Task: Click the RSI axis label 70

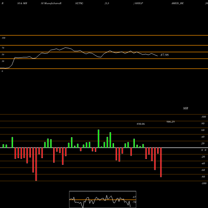Action: click(x=3, y=48)
